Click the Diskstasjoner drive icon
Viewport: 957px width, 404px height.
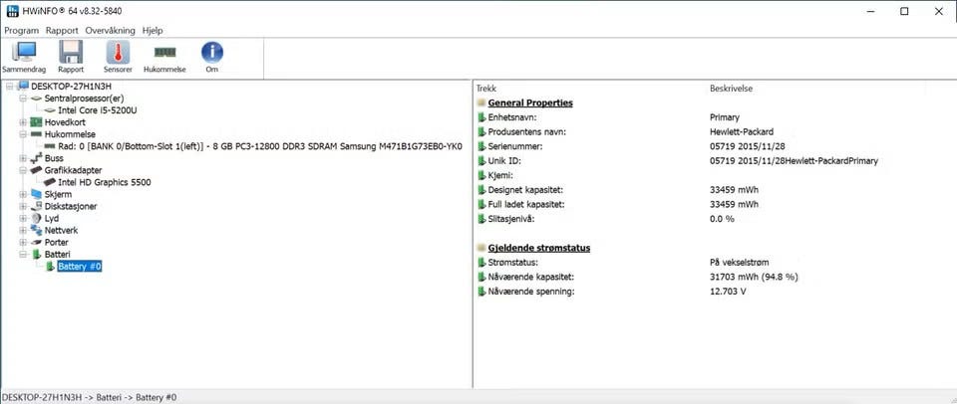(x=36, y=207)
